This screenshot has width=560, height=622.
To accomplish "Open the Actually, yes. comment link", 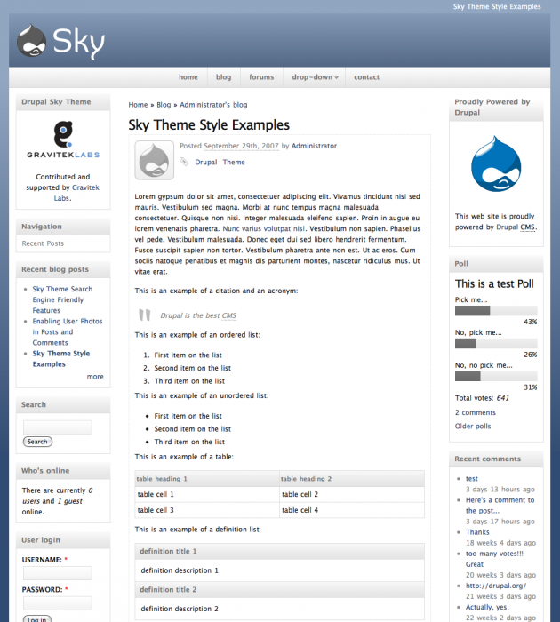I will 487,607.
